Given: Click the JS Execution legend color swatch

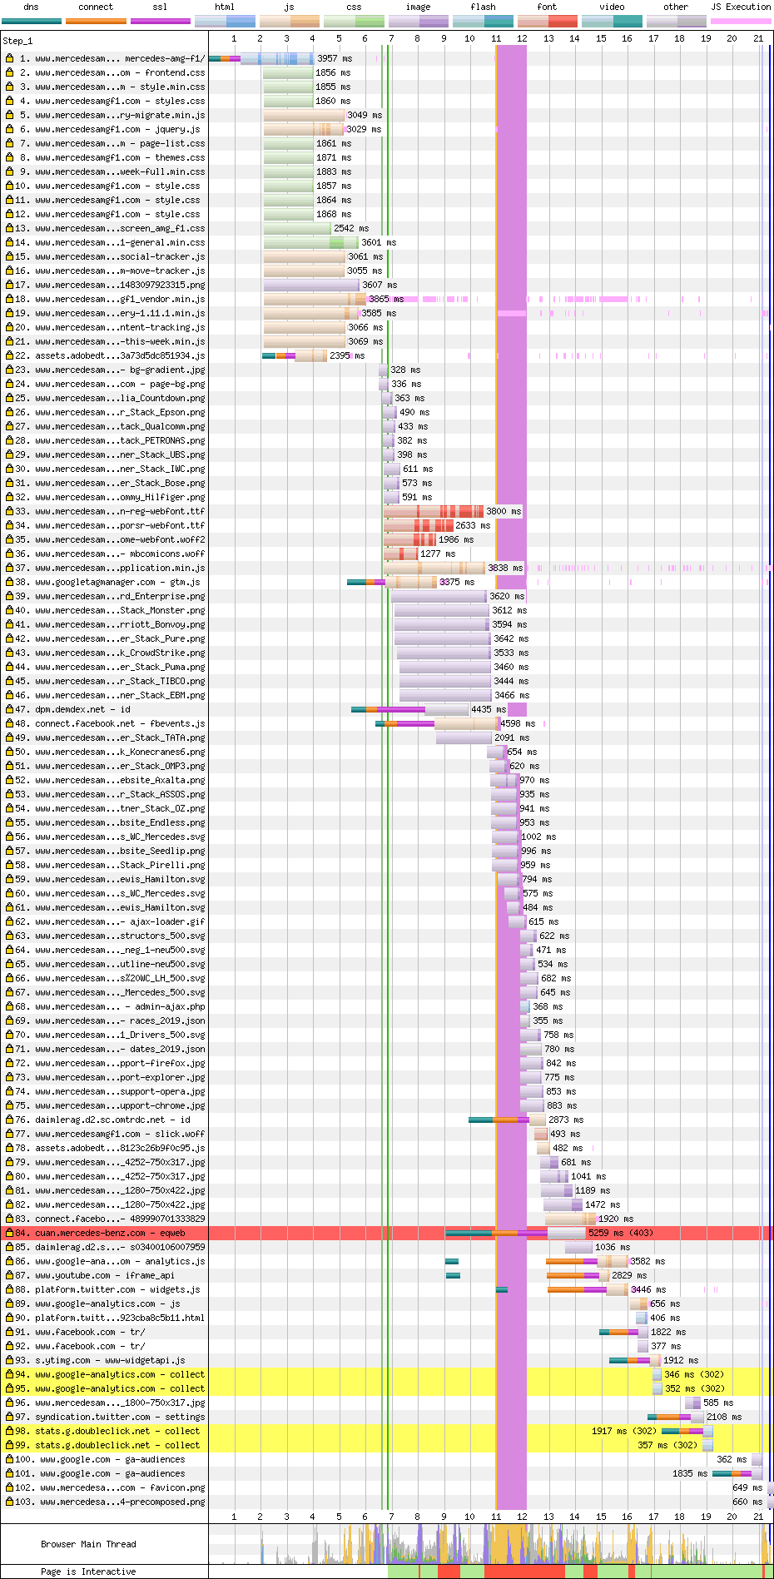Looking at the screenshot, I should tap(741, 21).
